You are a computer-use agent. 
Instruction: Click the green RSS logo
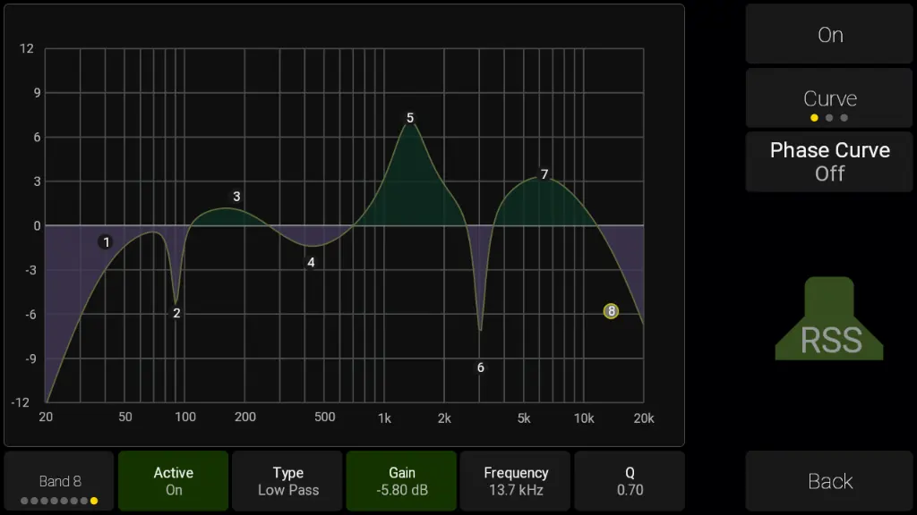829,320
